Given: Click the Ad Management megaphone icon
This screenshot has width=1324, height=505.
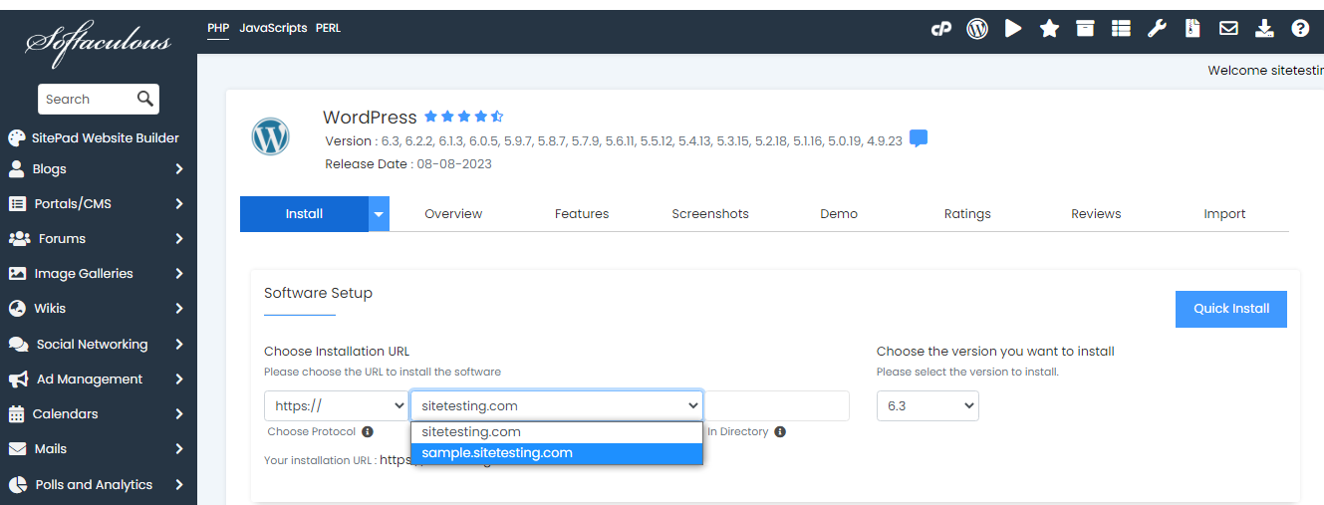Looking at the screenshot, I should click(x=18, y=379).
